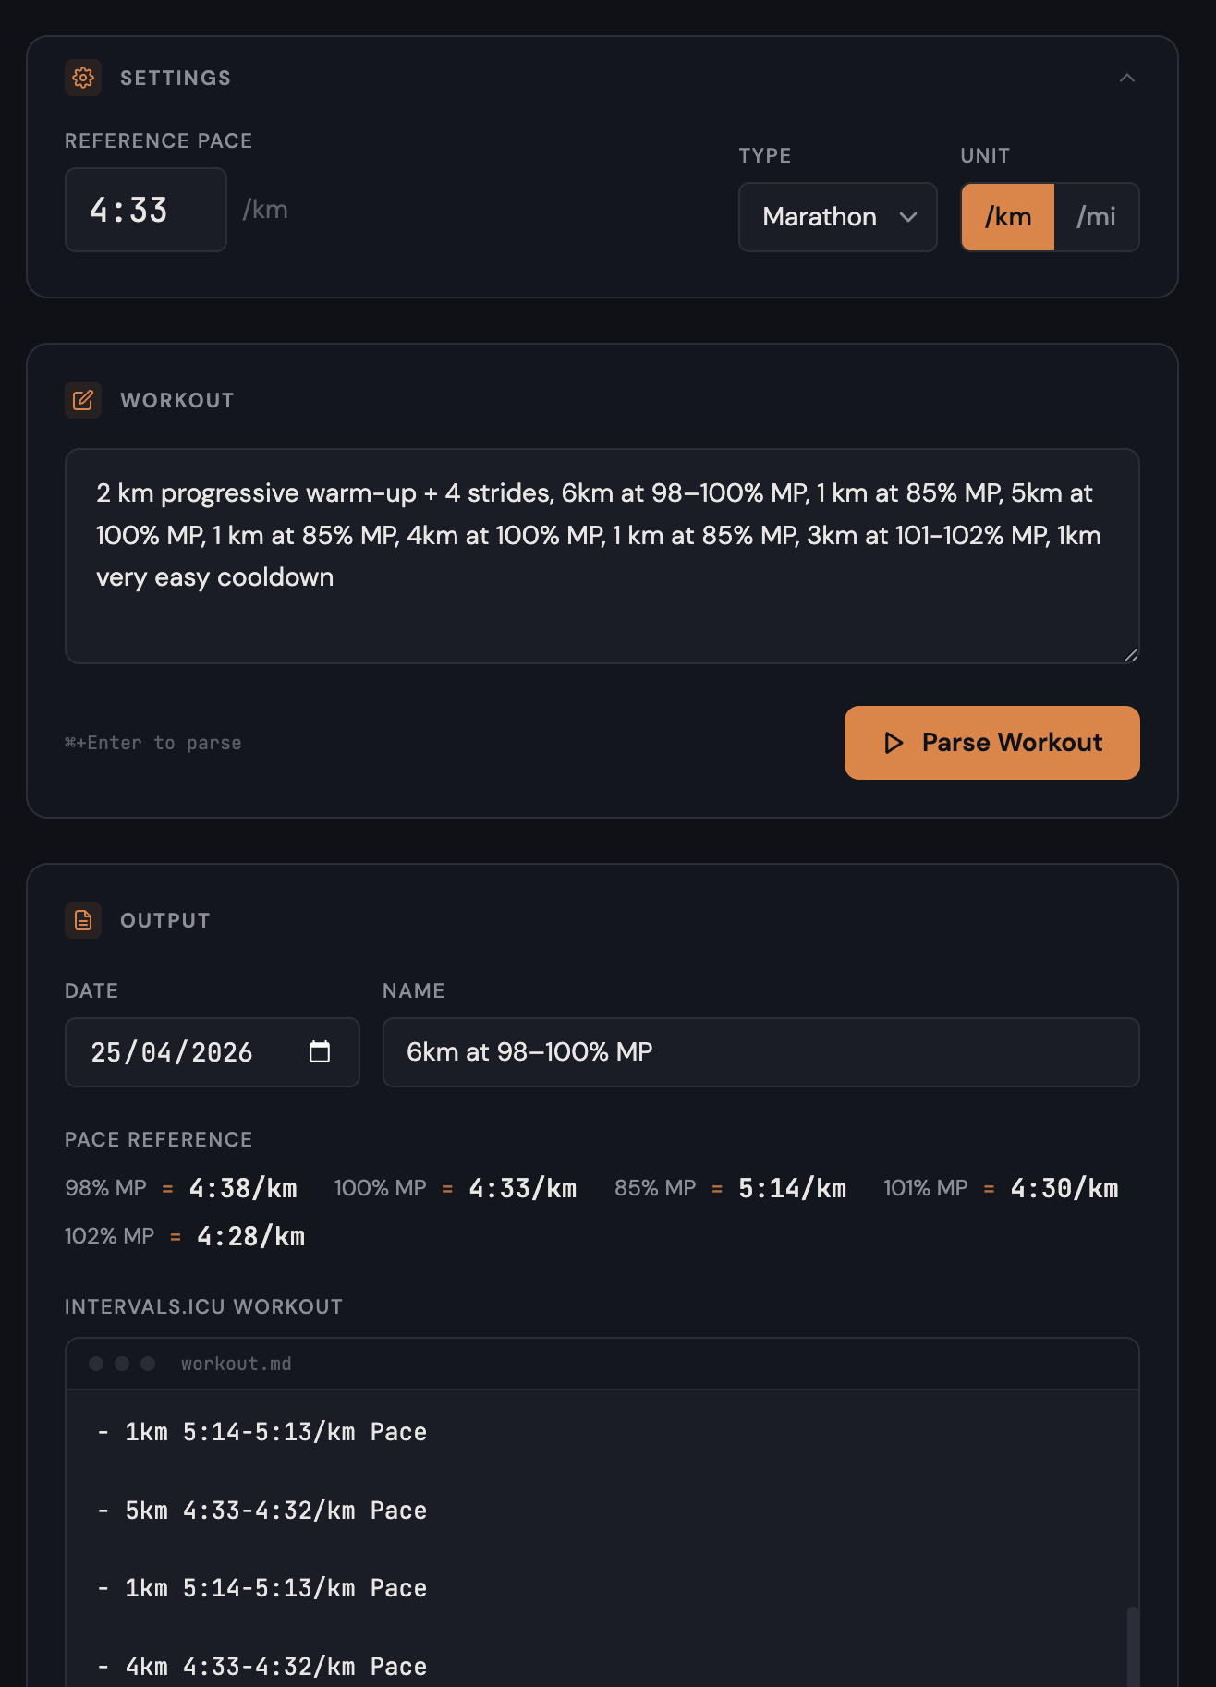Screen dimensions: 1216x1687
Task: Open the Marathon type dropdown
Action: tap(838, 217)
